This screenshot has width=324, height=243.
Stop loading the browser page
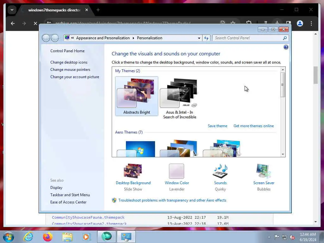(35, 23)
